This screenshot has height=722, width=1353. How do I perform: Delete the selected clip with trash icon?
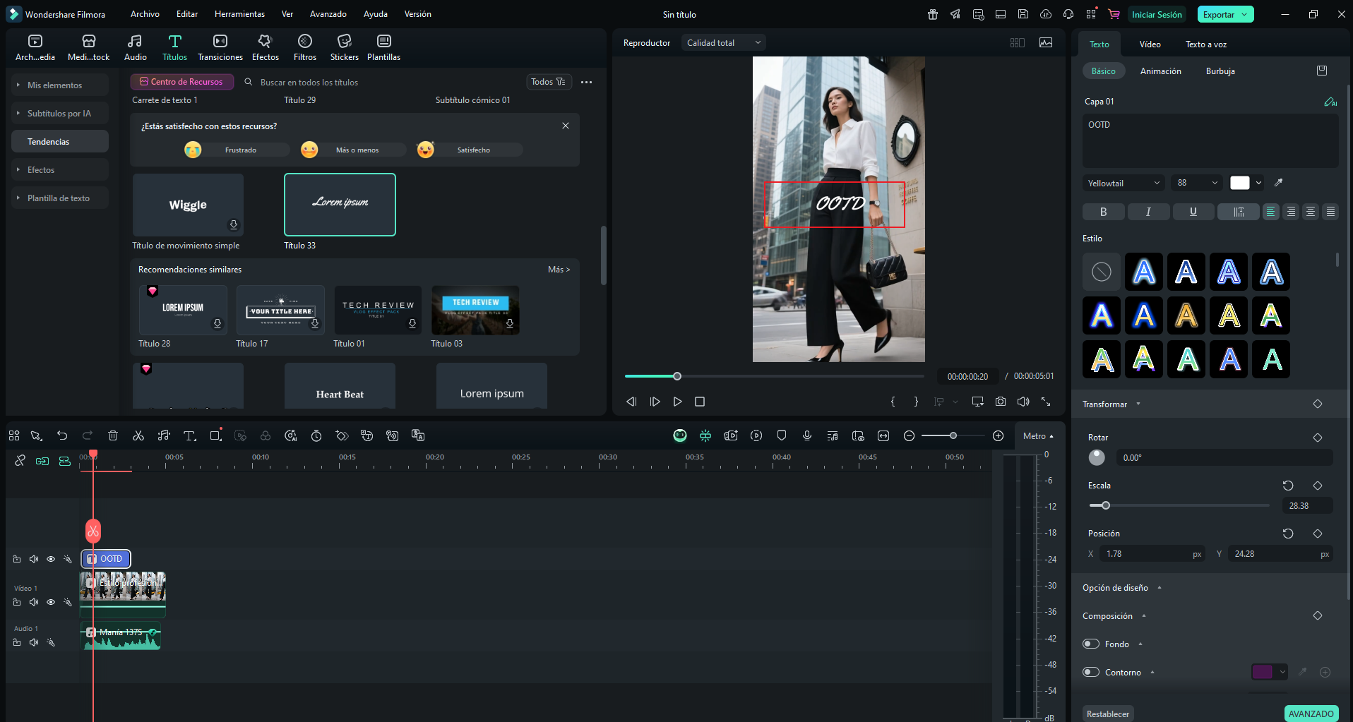113,435
